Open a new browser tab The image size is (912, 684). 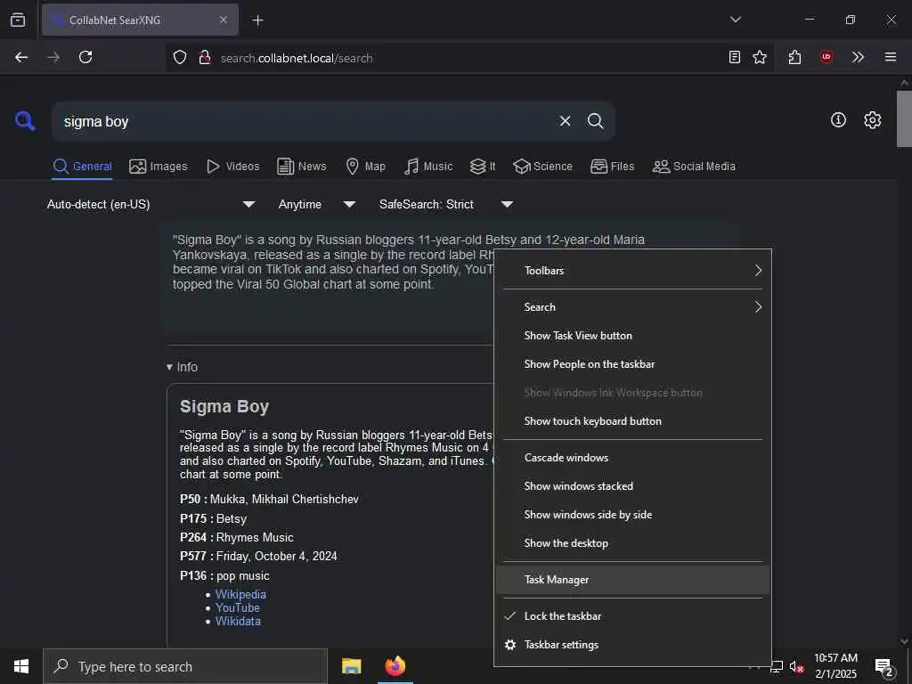pyautogui.click(x=257, y=20)
